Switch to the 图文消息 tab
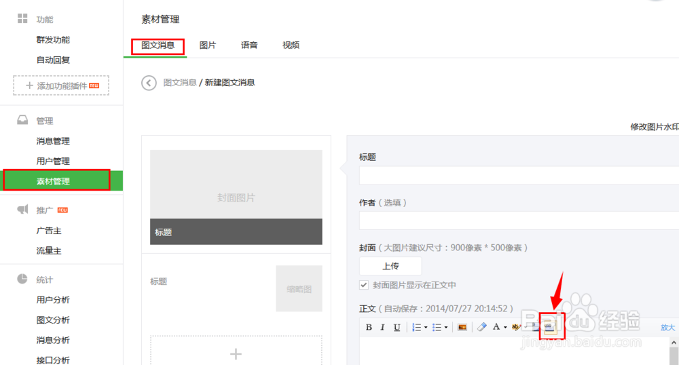679x365 pixels. coord(158,45)
